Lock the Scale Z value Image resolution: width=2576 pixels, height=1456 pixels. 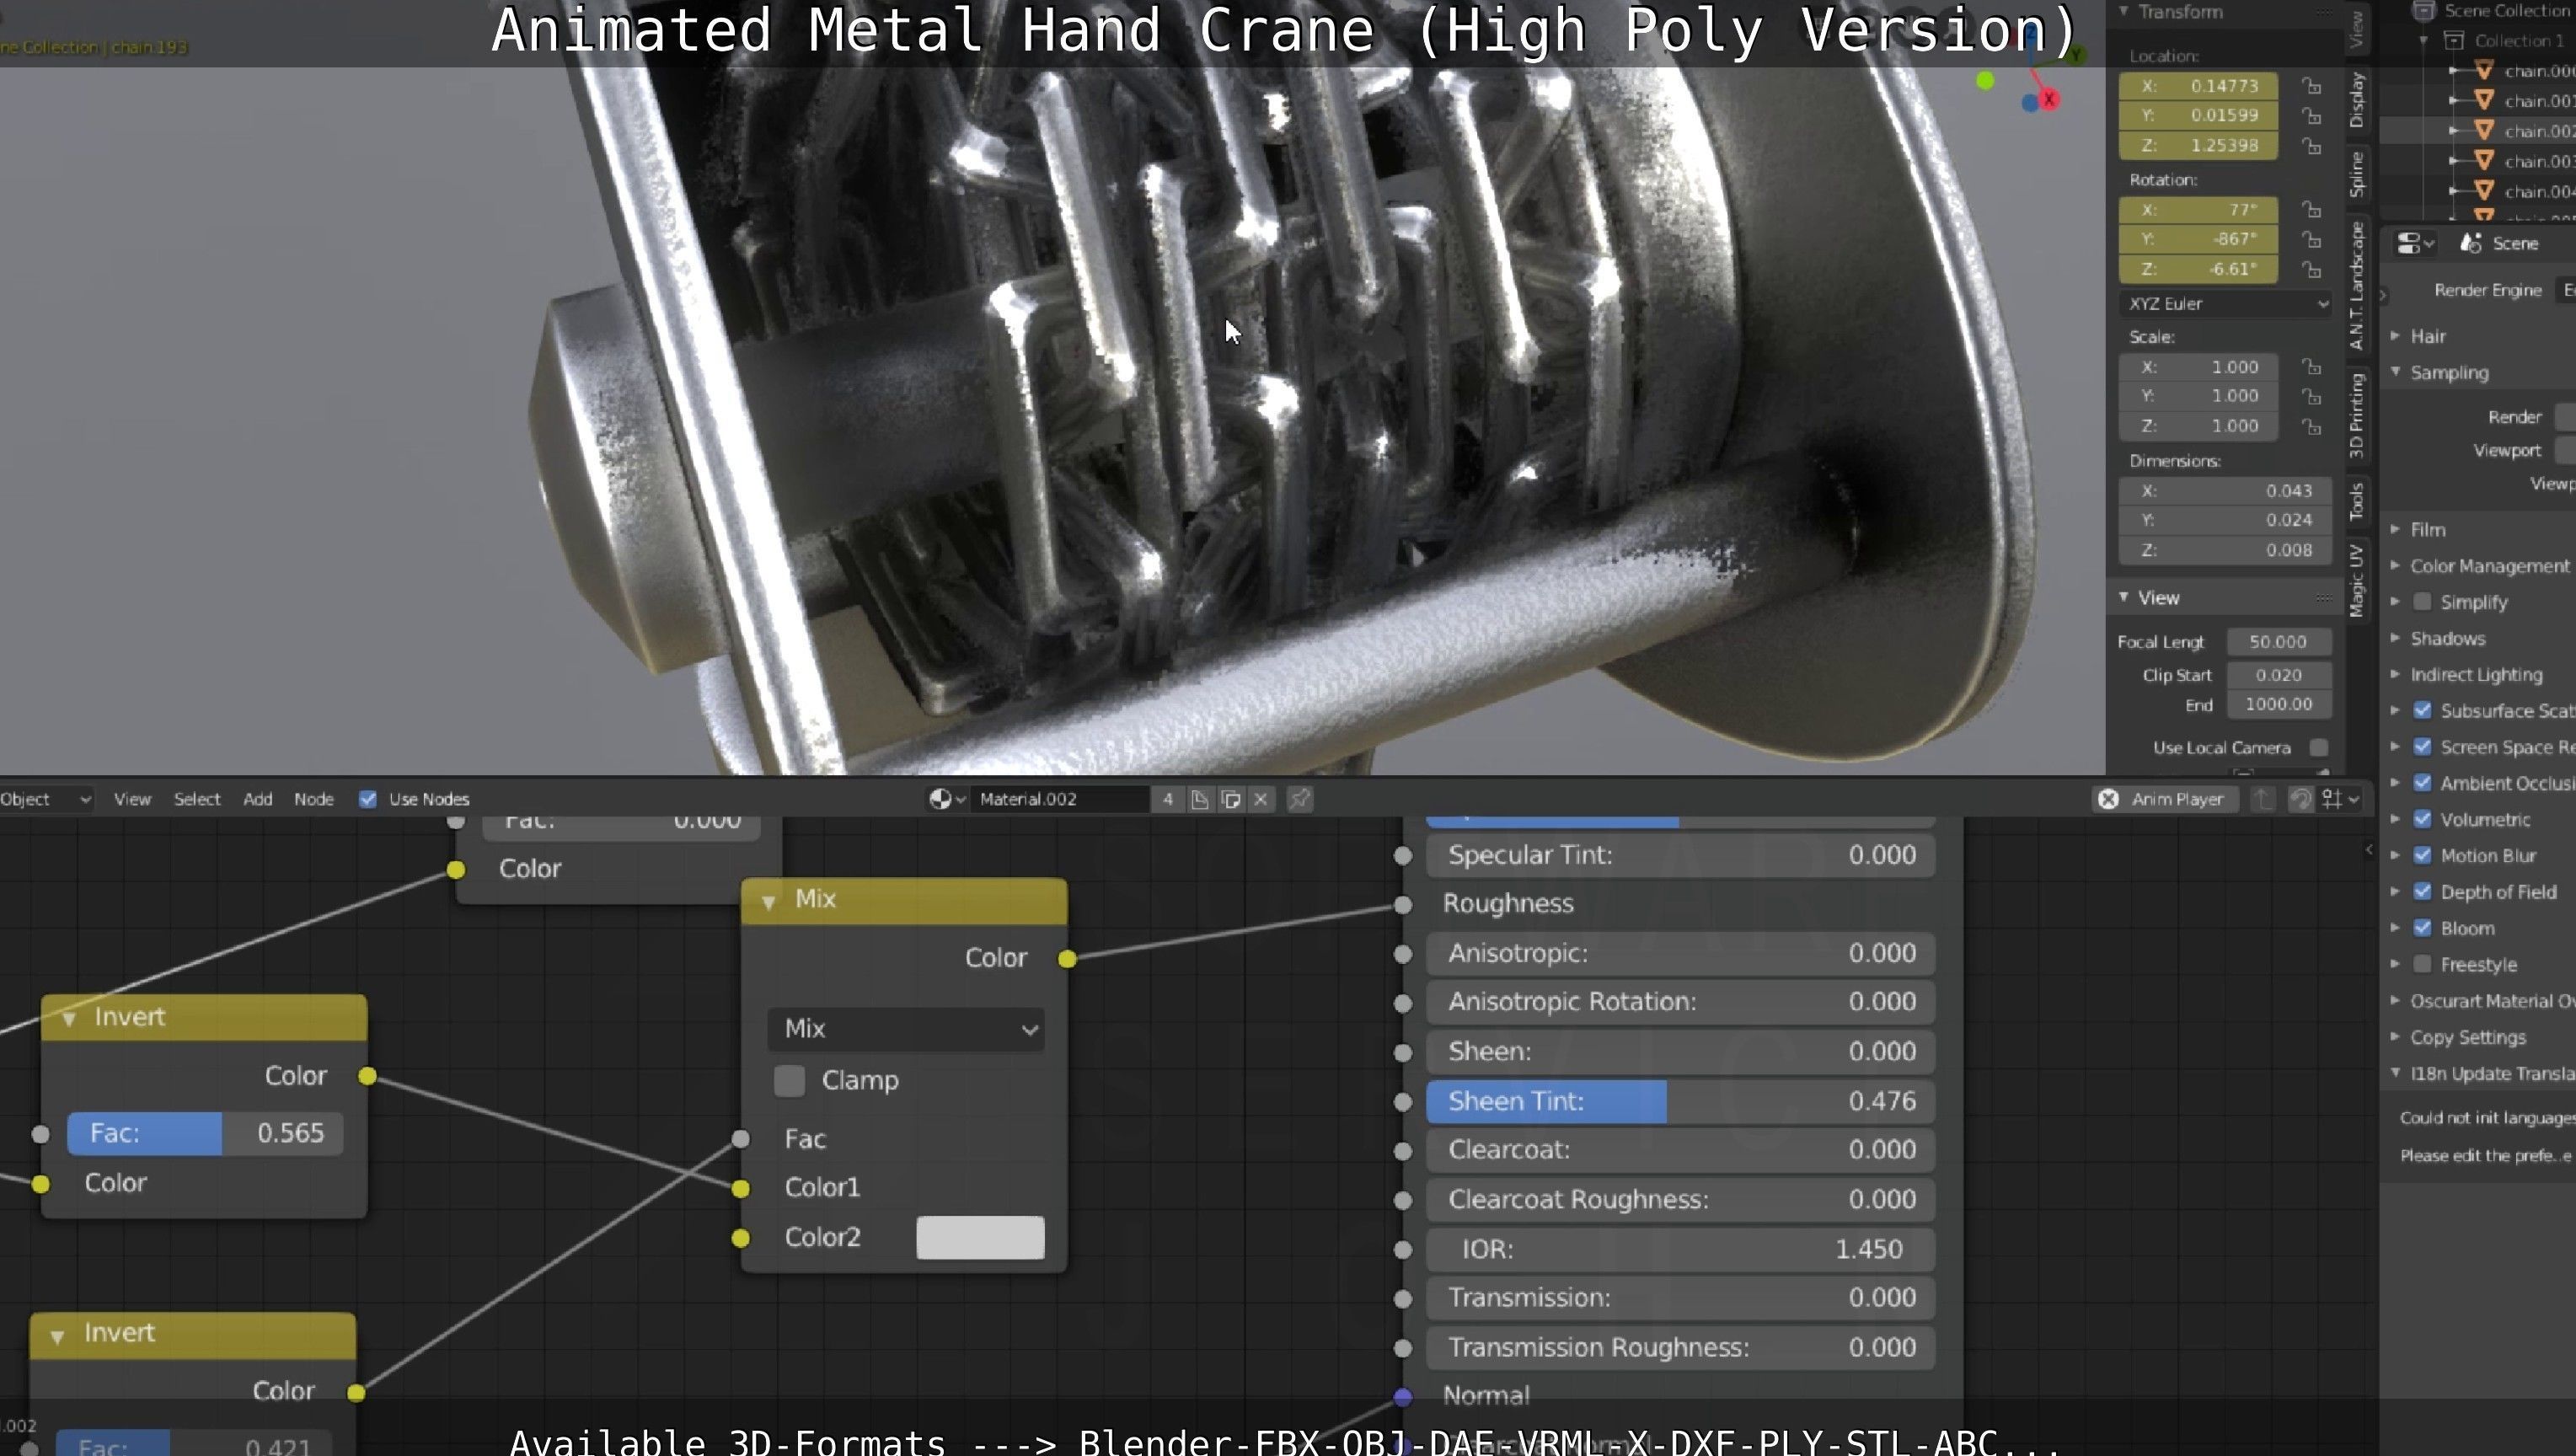[x=2311, y=427]
